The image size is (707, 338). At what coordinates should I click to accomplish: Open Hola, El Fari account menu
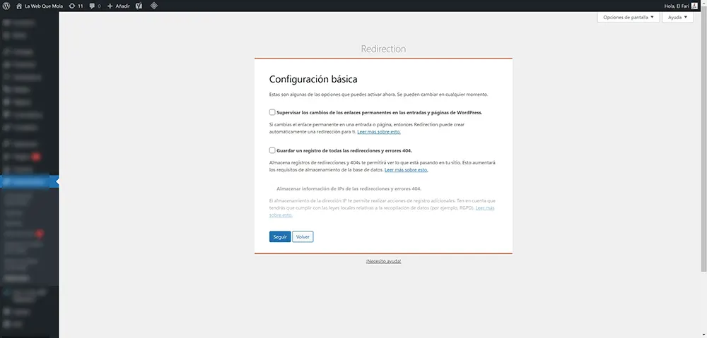coord(676,6)
